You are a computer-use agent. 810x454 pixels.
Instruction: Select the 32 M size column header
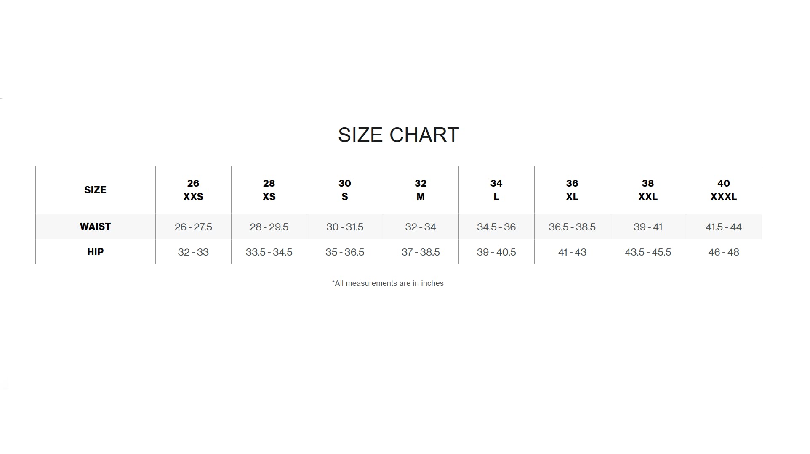[421, 190]
